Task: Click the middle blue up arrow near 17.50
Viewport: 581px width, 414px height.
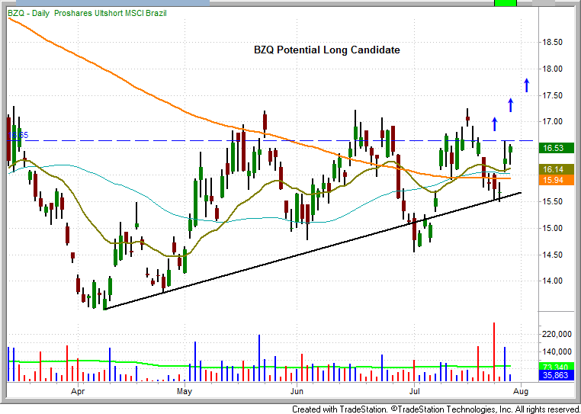Action: click(x=510, y=104)
